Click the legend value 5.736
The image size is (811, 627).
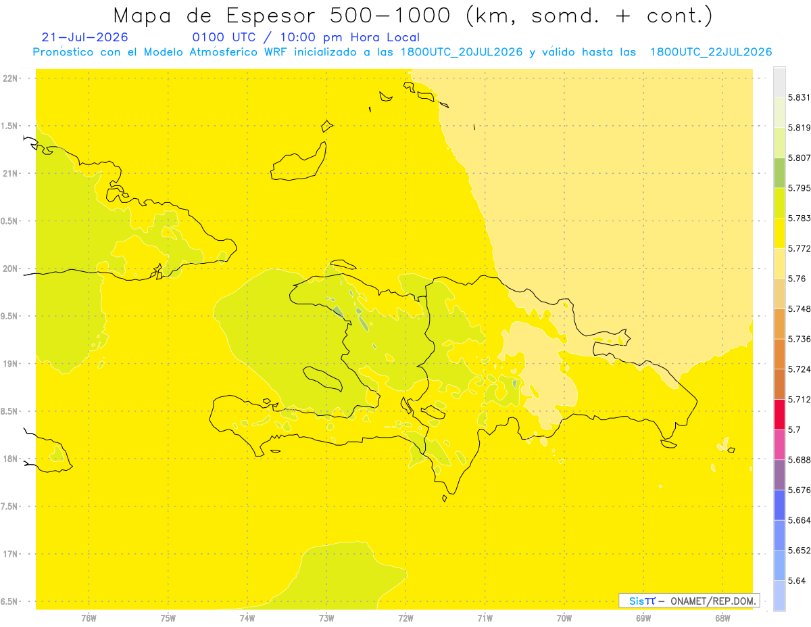click(x=799, y=339)
